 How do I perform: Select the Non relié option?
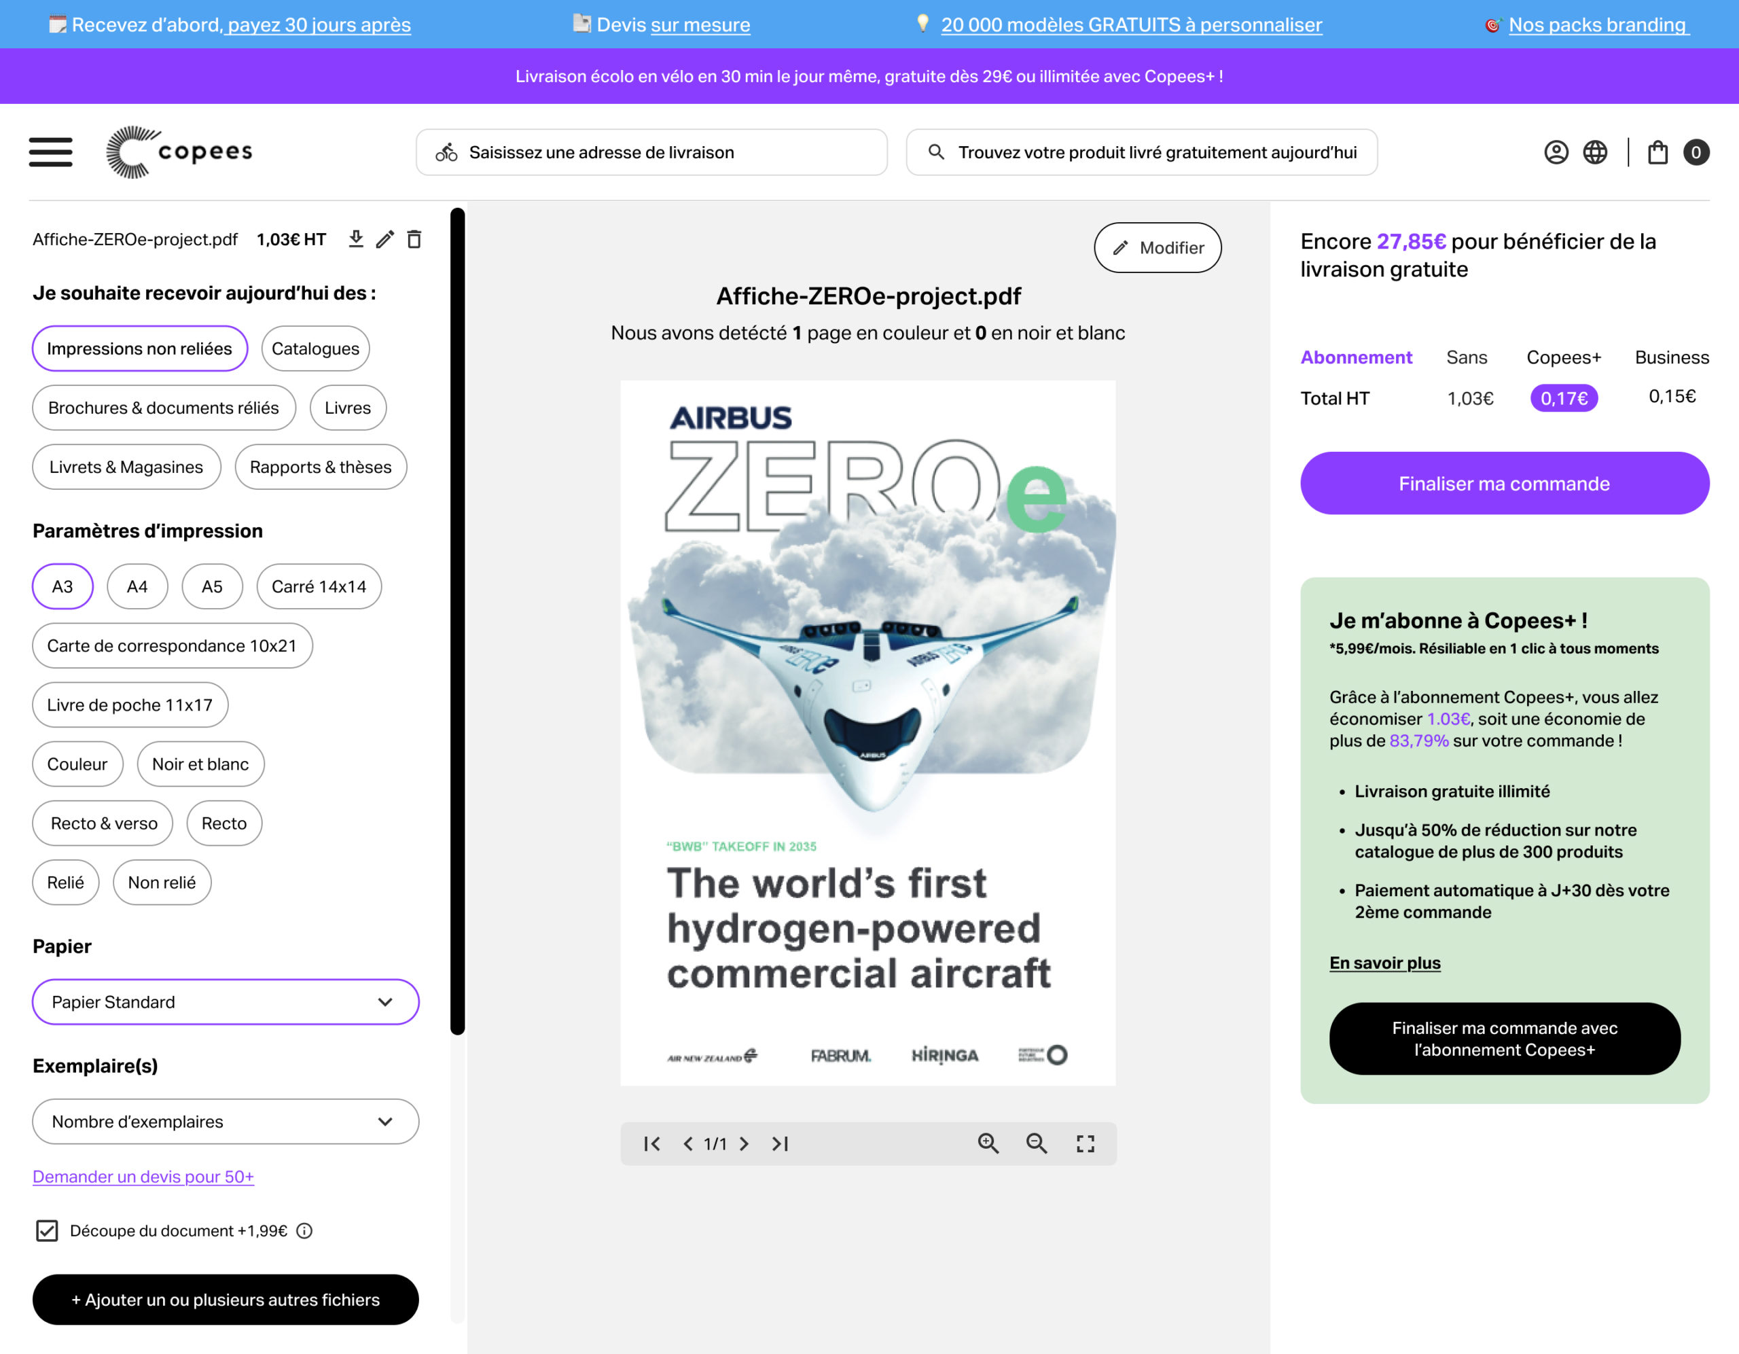point(162,883)
